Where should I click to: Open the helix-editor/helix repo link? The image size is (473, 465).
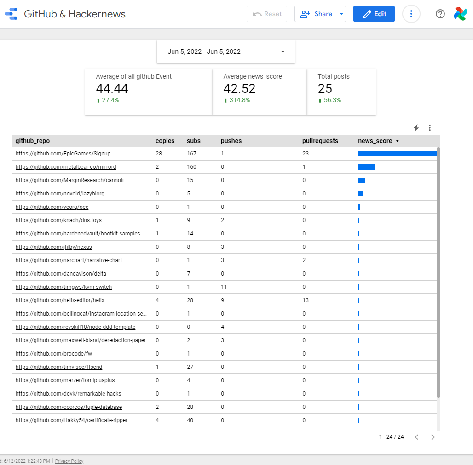[60, 300]
